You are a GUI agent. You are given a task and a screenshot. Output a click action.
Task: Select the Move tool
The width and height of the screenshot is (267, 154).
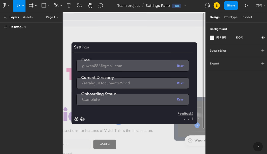18,6
